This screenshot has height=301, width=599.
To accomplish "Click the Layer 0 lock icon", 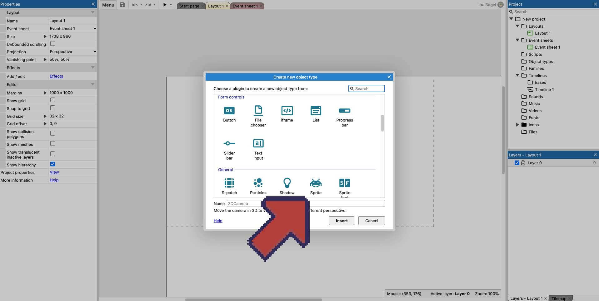I will pos(523,163).
